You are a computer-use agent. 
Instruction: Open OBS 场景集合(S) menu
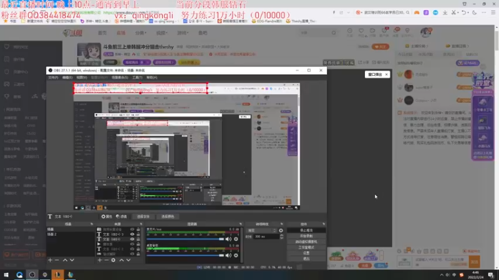120,77
